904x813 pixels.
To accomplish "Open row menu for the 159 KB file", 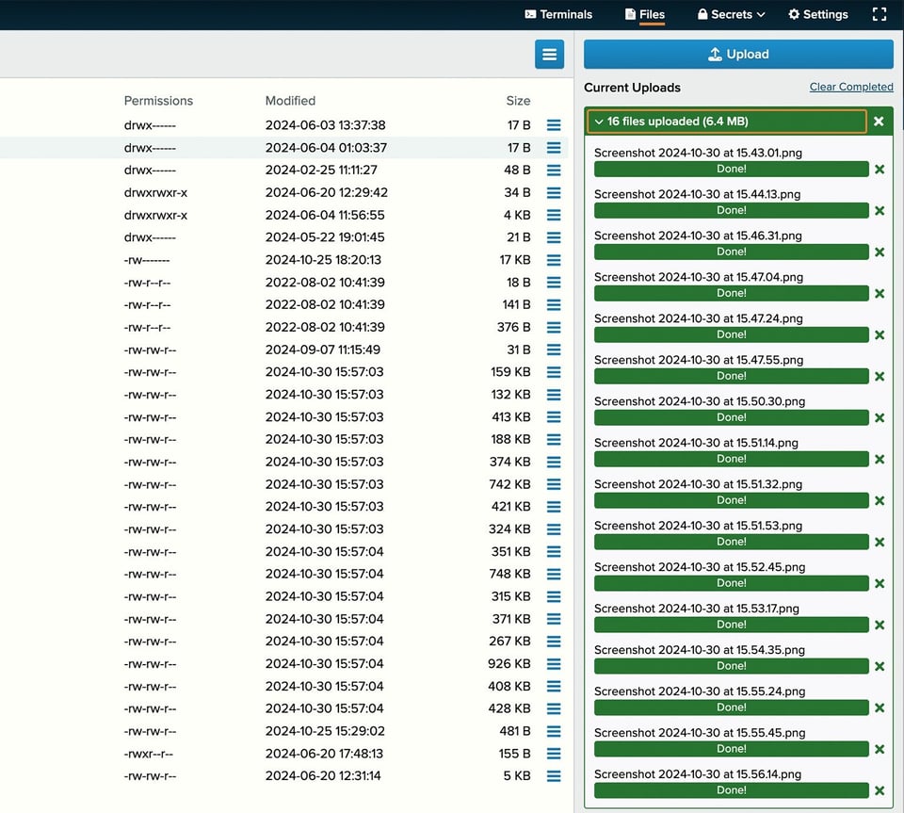I will 554,372.
